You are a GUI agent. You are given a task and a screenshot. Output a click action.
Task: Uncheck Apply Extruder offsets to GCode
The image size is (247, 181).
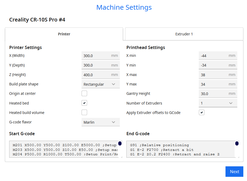pos(202,112)
